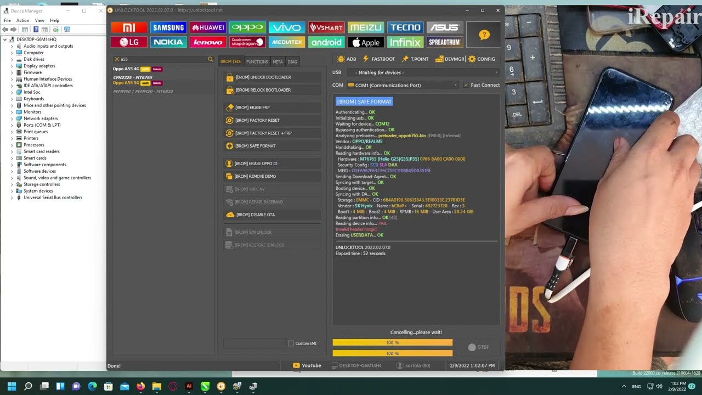Click [BROM] REMOVE DEMO button
Screen dimensions: 702x395
pyautogui.click(x=272, y=176)
